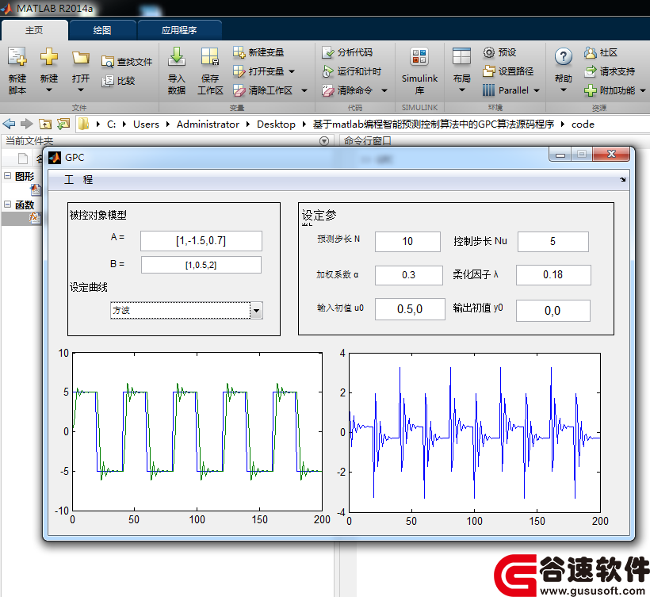Click "code" in the address path
Viewport: 650px width, 597px height.
tap(583, 124)
